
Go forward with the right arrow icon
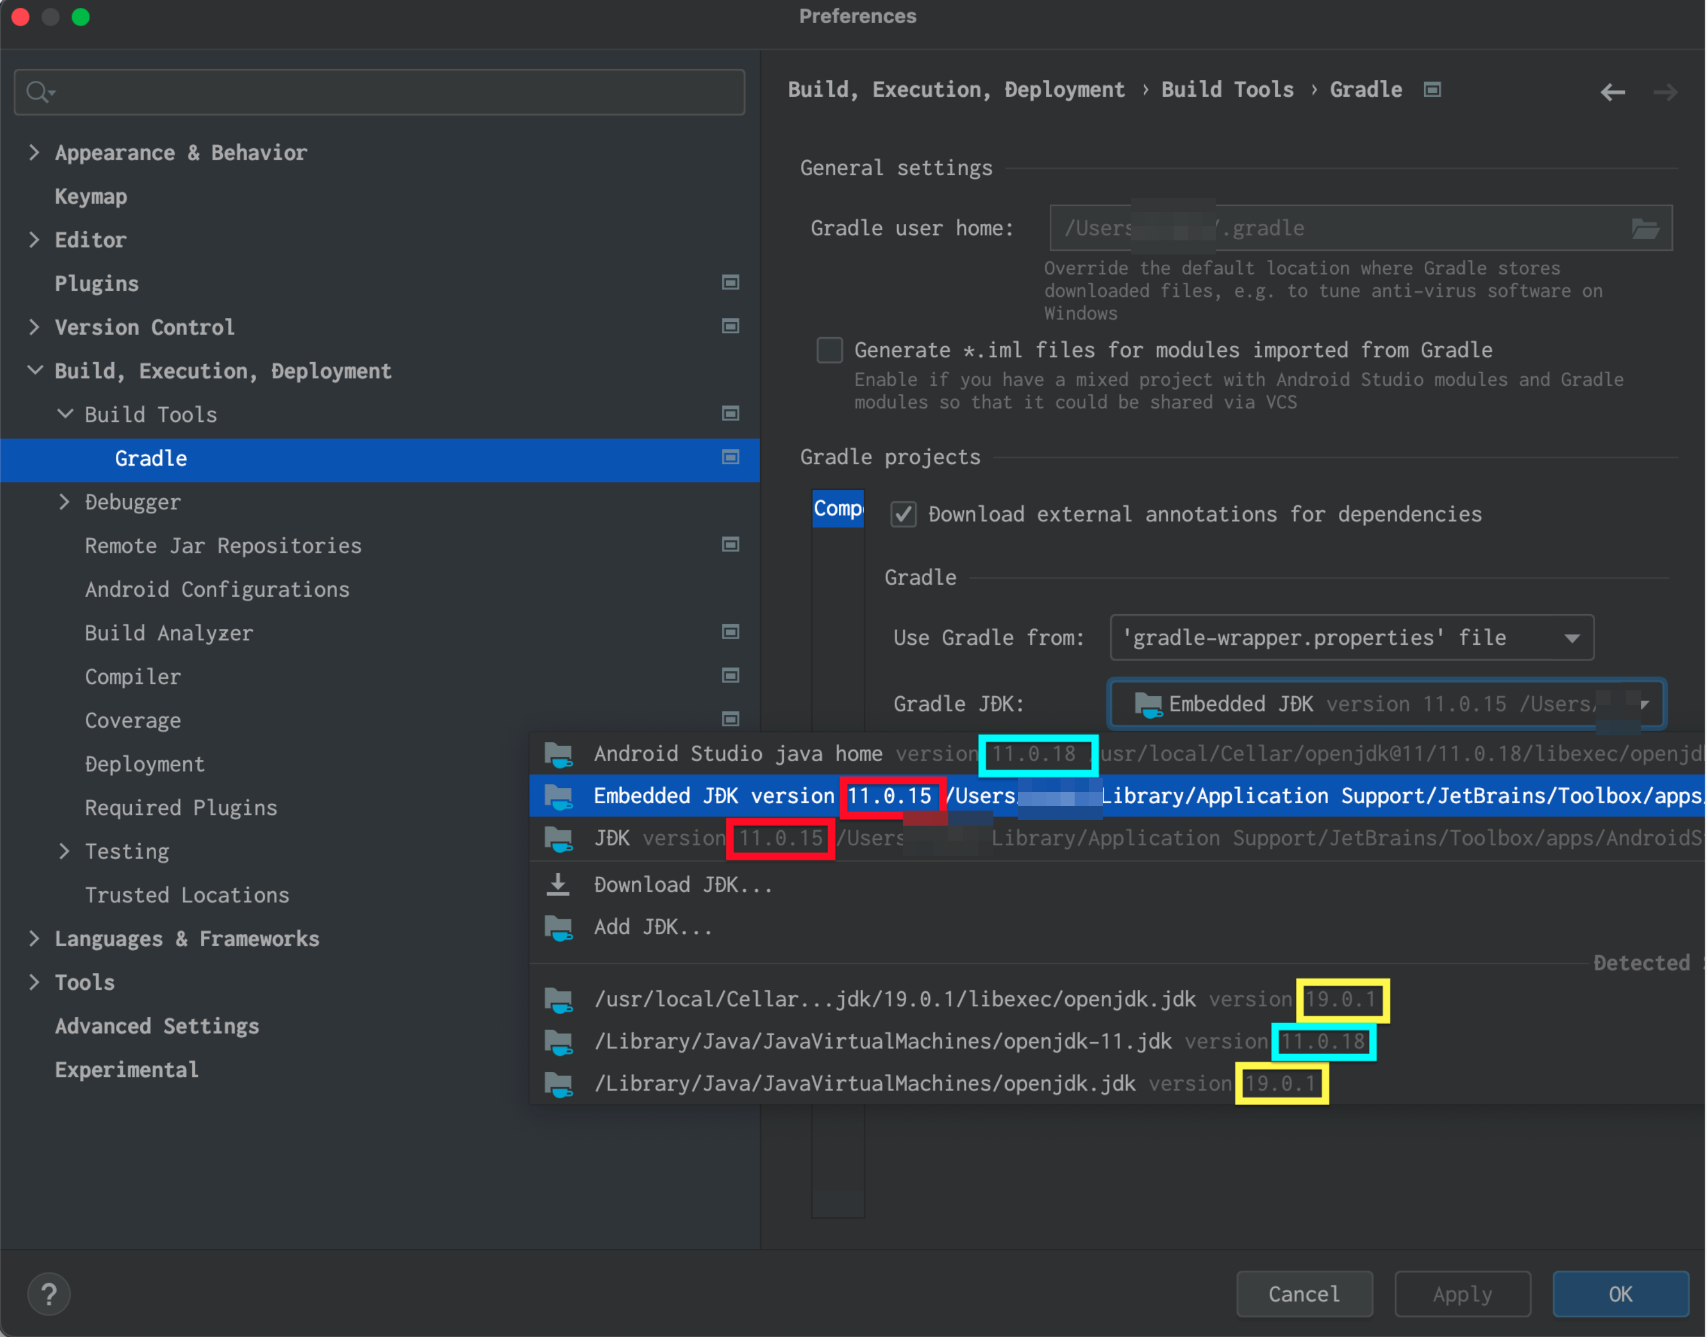point(1665,92)
